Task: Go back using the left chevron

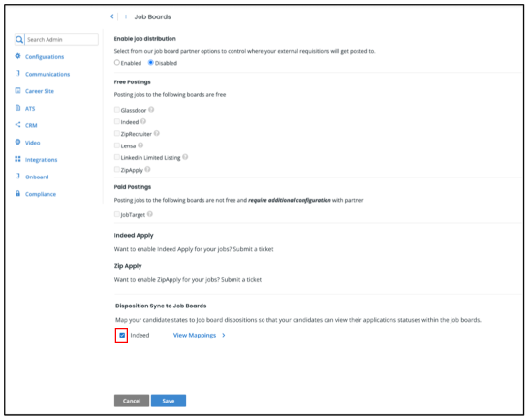Action: point(112,16)
